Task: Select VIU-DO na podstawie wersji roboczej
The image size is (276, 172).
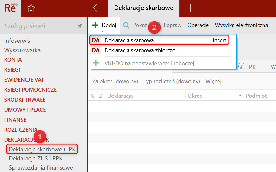Action: pos(149,63)
